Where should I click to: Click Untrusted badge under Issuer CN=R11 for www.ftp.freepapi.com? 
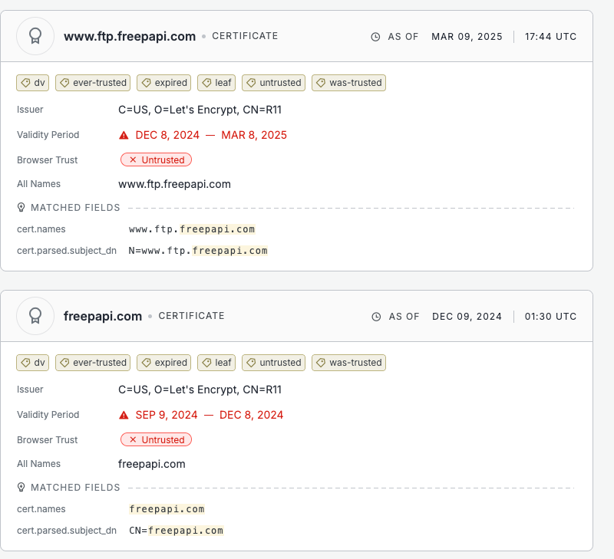tap(156, 159)
